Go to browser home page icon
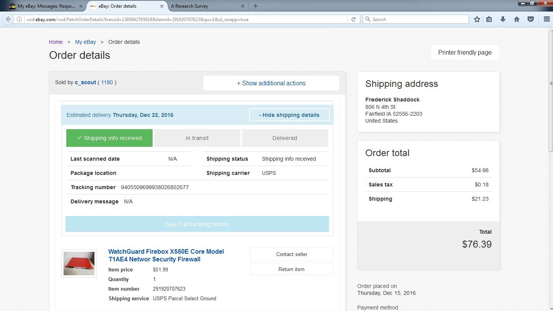 pyautogui.click(x=517, y=19)
